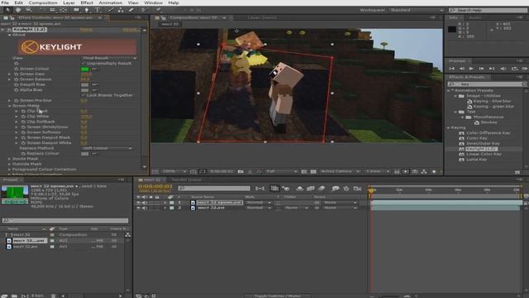Select the Hand tool

pyautogui.click(x=18, y=10)
